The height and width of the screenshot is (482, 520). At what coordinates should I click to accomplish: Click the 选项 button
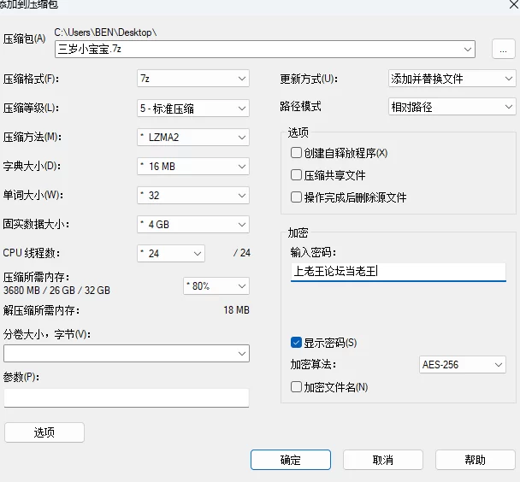(x=44, y=432)
